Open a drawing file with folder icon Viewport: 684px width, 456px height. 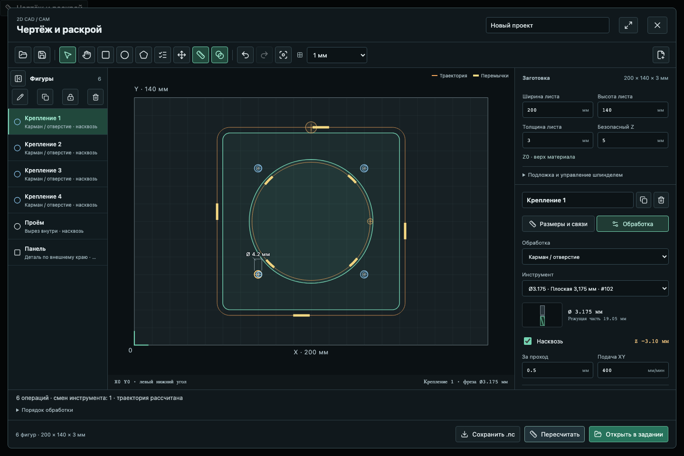pos(23,55)
